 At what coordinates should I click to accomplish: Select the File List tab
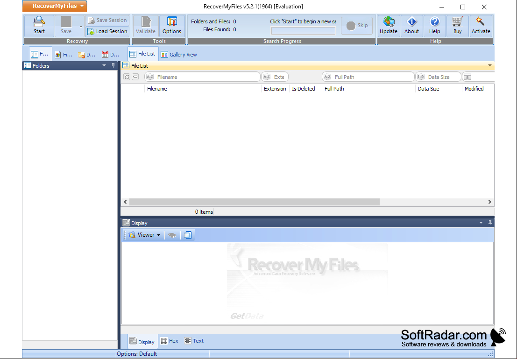click(x=143, y=54)
